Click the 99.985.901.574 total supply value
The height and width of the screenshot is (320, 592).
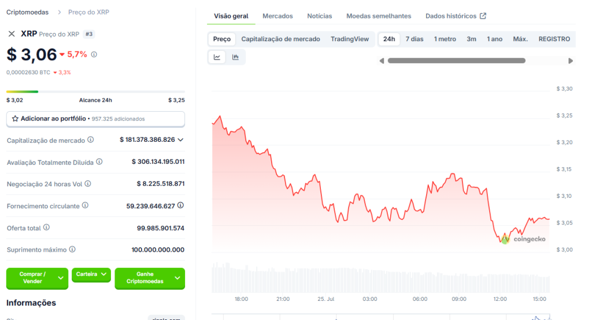(161, 228)
